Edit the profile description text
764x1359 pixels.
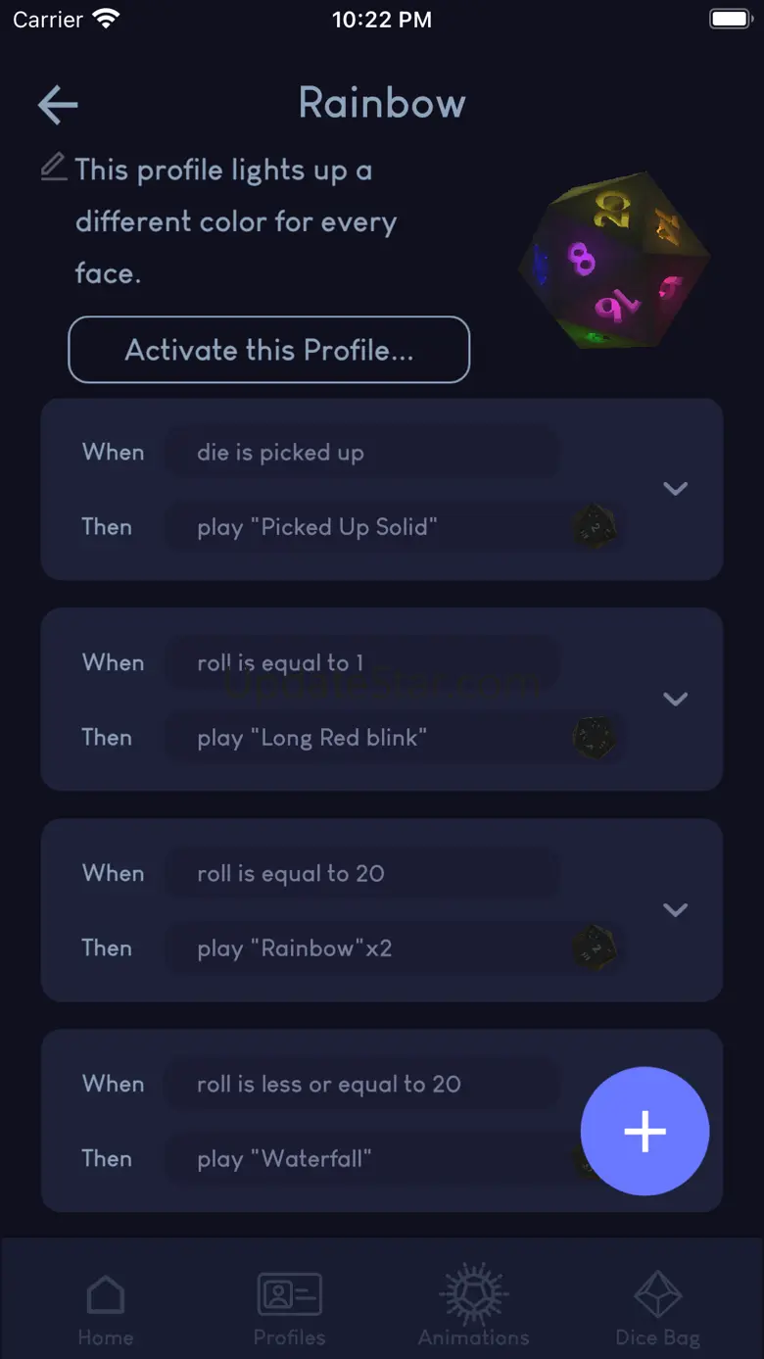point(235,221)
